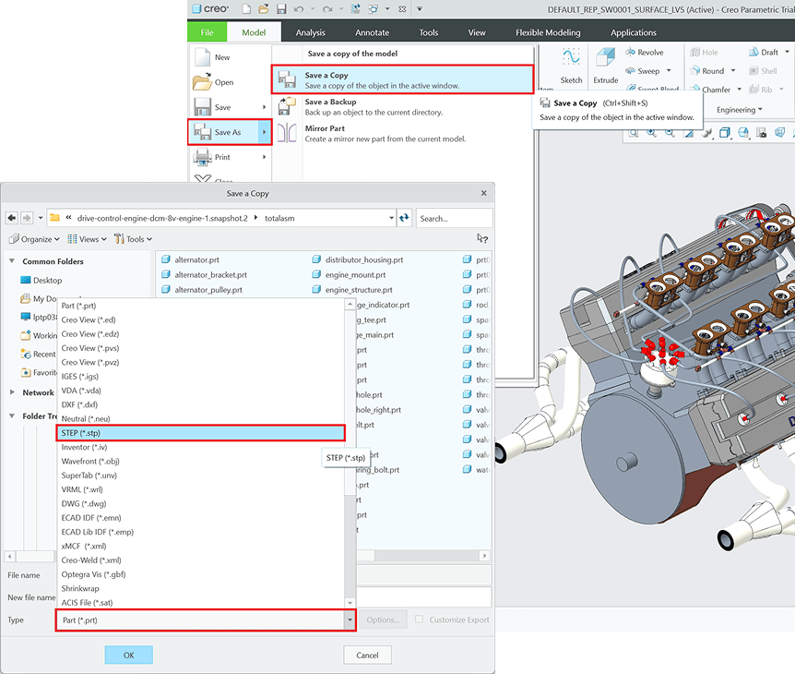Select Desktop in Common Folders
The height and width of the screenshot is (674, 795).
tap(42, 280)
